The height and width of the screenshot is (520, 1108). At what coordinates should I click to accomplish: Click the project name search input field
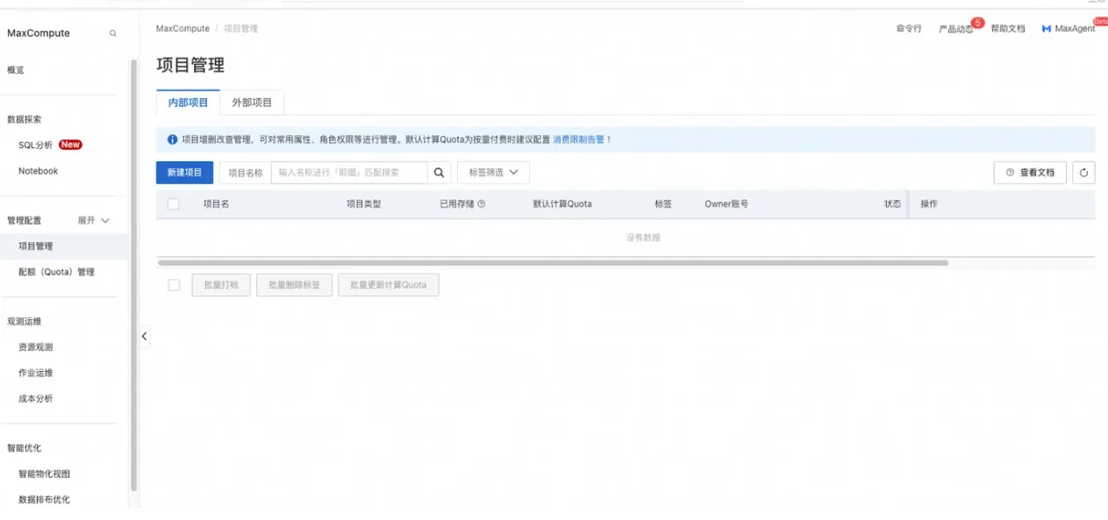pyautogui.click(x=349, y=173)
